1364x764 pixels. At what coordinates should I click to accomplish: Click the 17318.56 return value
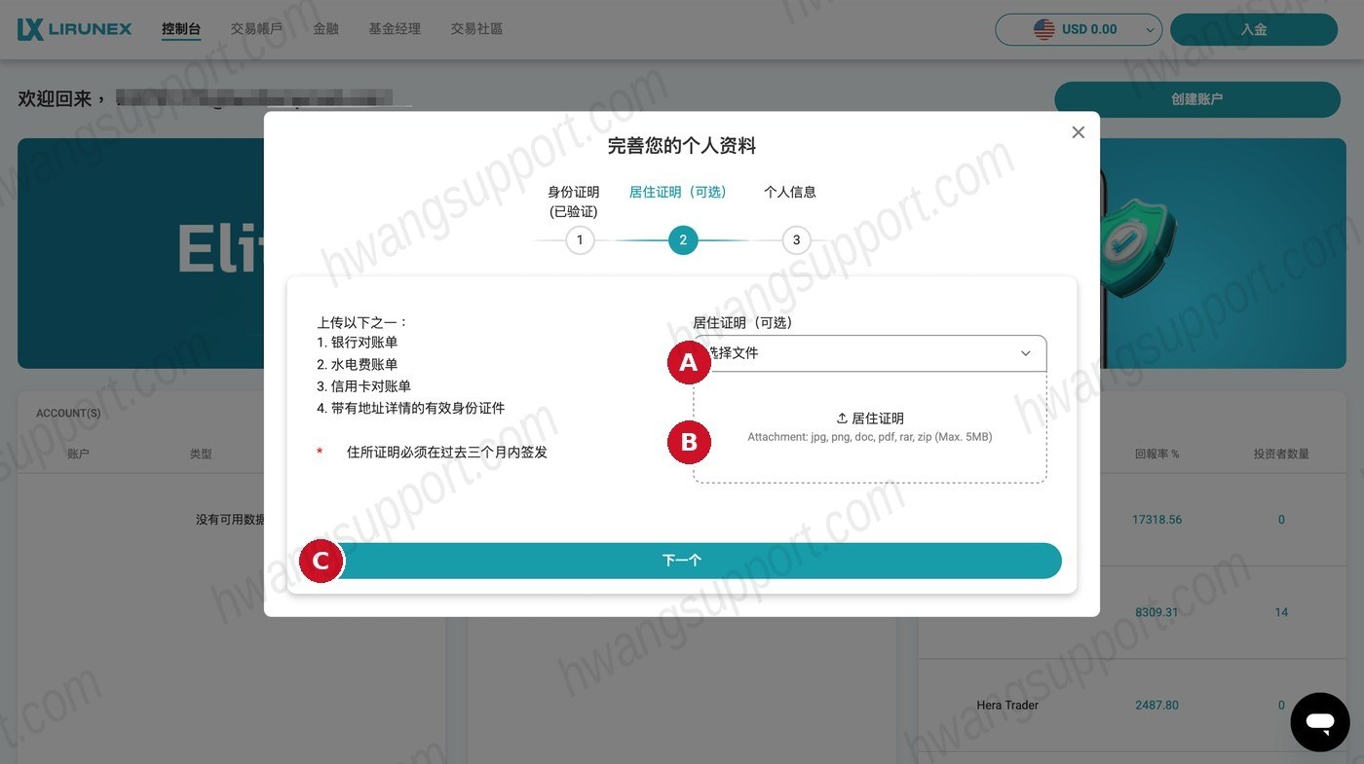point(1156,520)
